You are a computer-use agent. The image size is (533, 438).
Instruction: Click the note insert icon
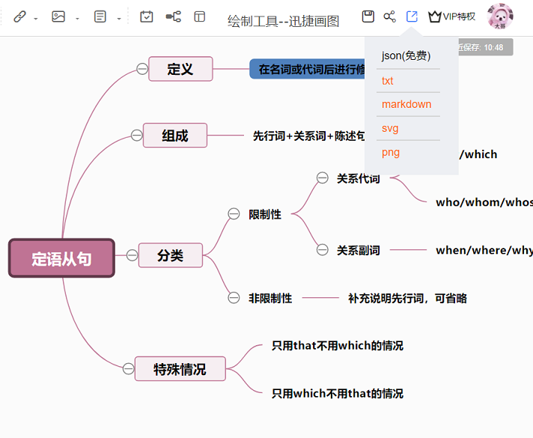[x=100, y=16]
